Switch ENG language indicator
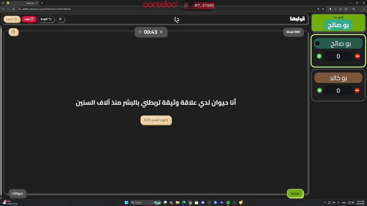The image size is (367, 206). tap(344, 203)
